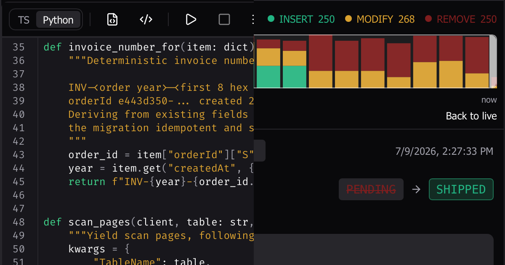Click the green INSERT legend dot
This screenshot has width=505, height=265.
271,19
